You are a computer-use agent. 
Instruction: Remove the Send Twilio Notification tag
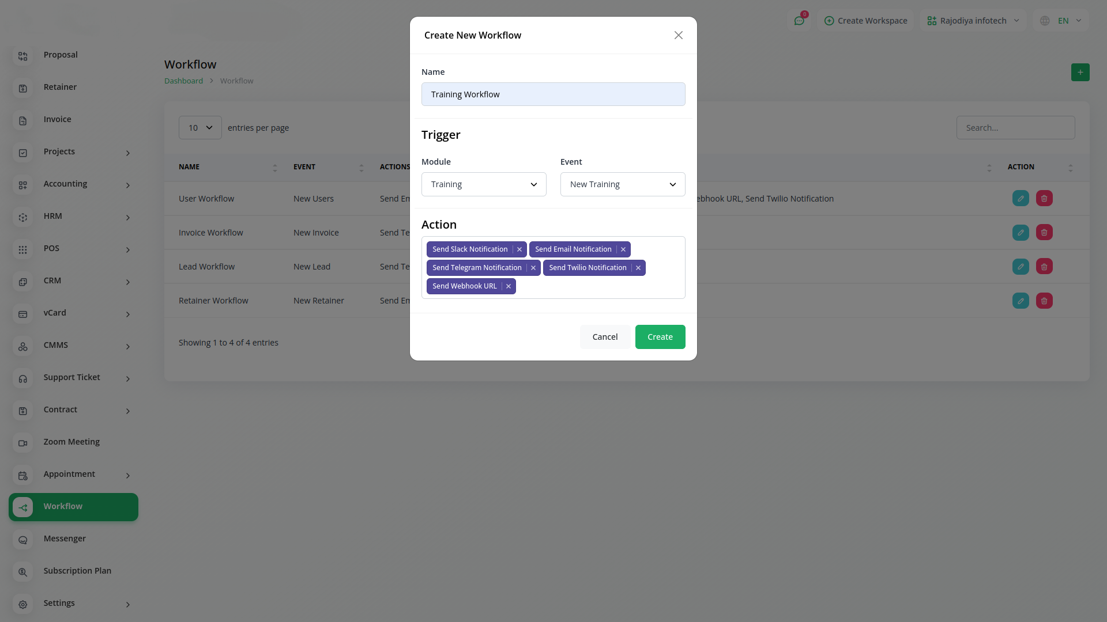(x=638, y=268)
